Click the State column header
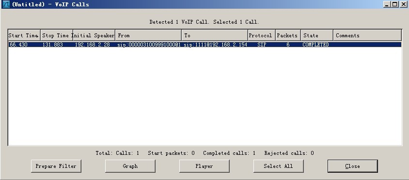 (x=317, y=35)
